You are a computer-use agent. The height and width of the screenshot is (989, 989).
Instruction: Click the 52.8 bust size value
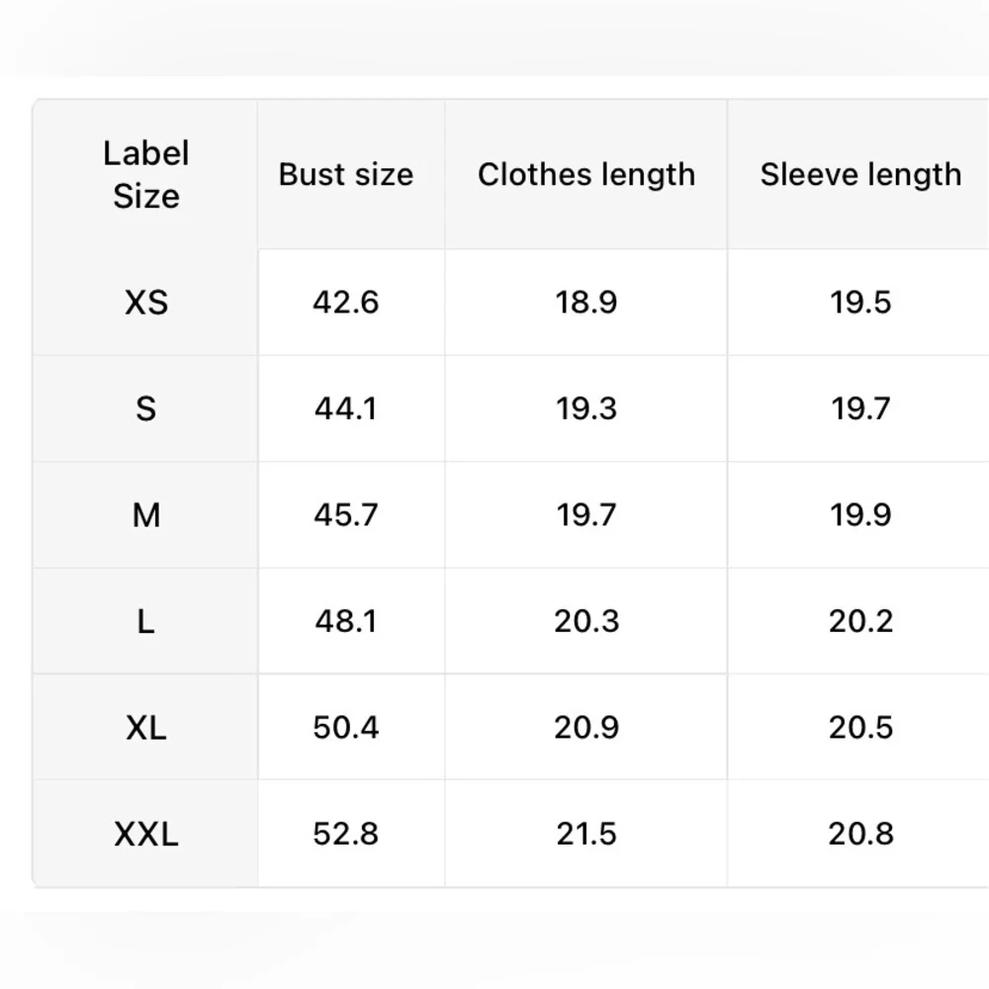(345, 834)
